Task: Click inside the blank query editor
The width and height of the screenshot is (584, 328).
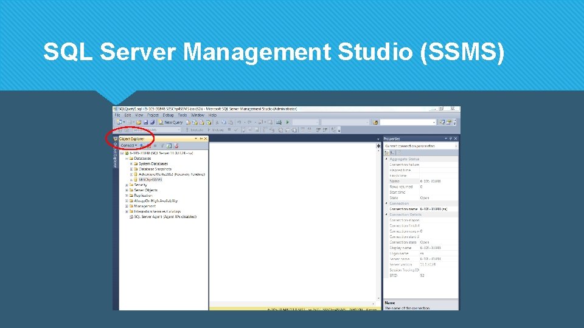Action: click(293, 223)
